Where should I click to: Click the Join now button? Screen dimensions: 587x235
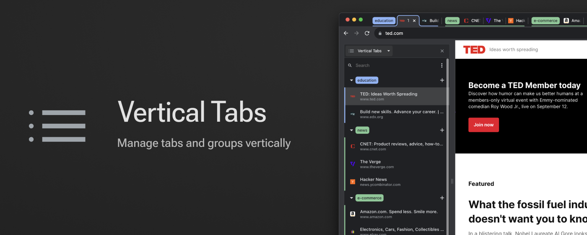(483, 125)
